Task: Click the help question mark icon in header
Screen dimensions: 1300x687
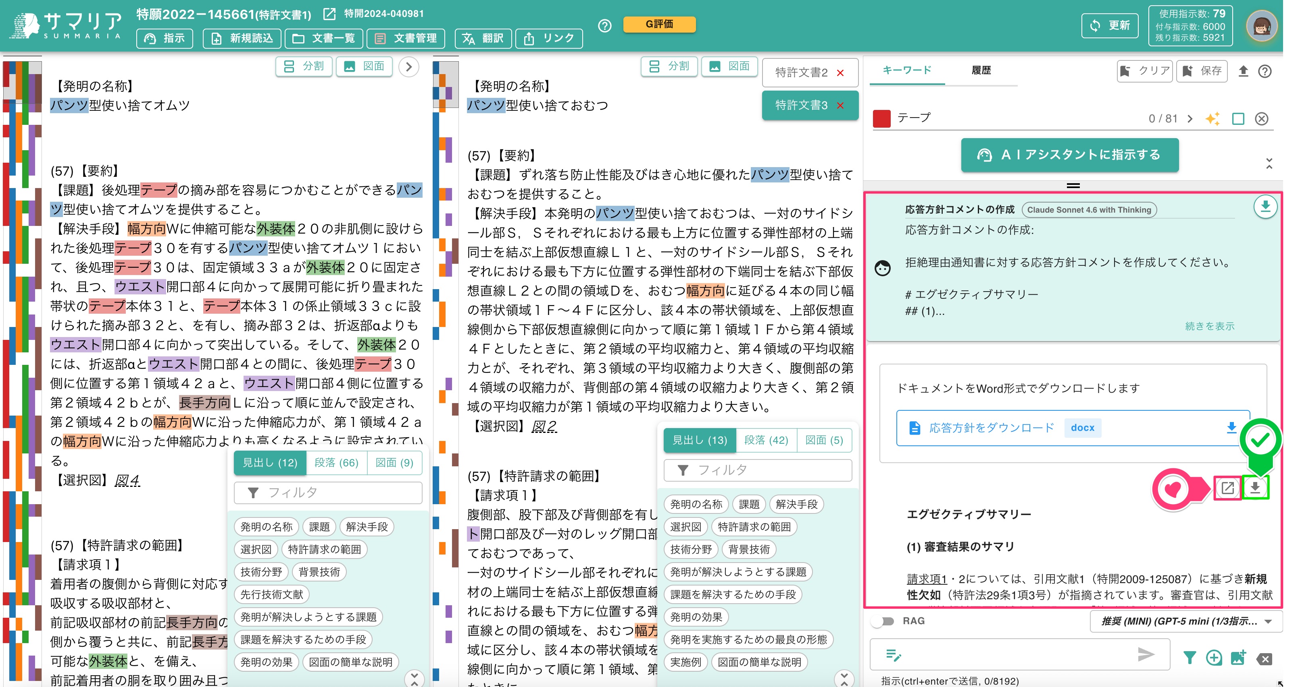Action: 604,25
